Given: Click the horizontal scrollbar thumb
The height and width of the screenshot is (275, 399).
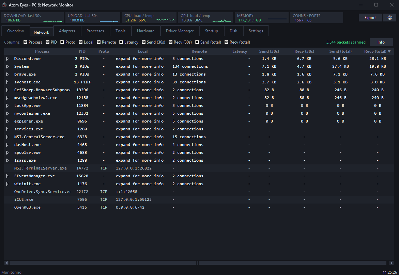Looking at the screenshot, I should coord(198,263).
